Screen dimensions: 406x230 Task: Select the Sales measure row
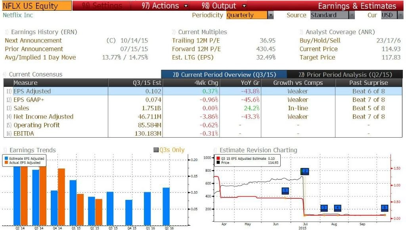tap(203, 108)
